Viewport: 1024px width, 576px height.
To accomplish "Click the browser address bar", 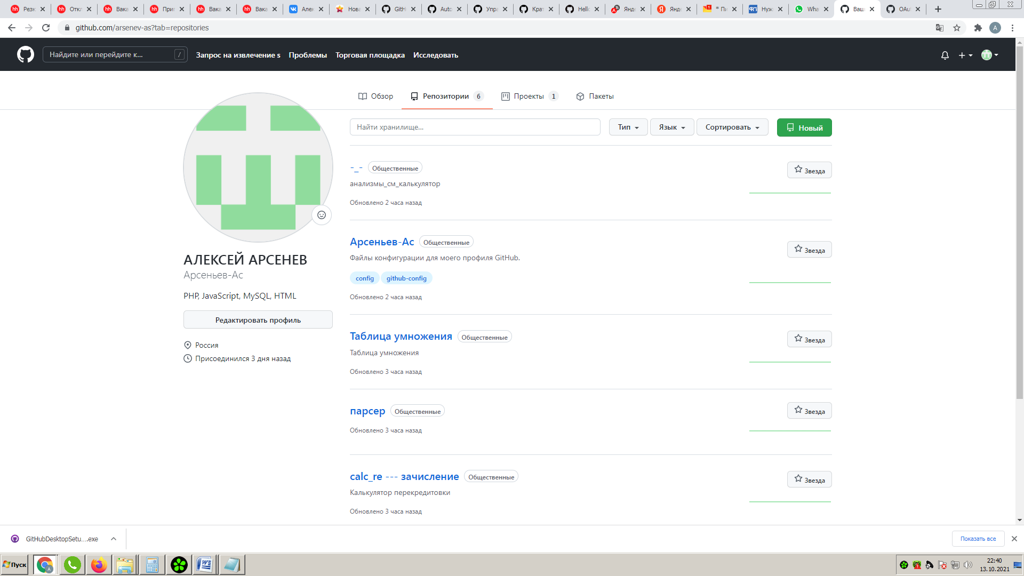I will (496, 28).
